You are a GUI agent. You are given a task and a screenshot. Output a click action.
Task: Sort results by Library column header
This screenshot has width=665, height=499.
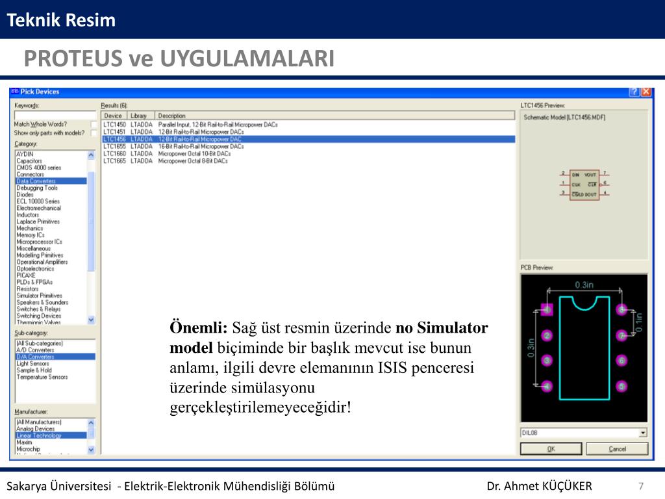(x=141, y=116)
